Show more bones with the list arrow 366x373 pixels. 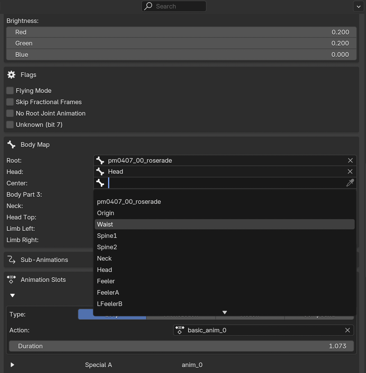click(225, 313)
